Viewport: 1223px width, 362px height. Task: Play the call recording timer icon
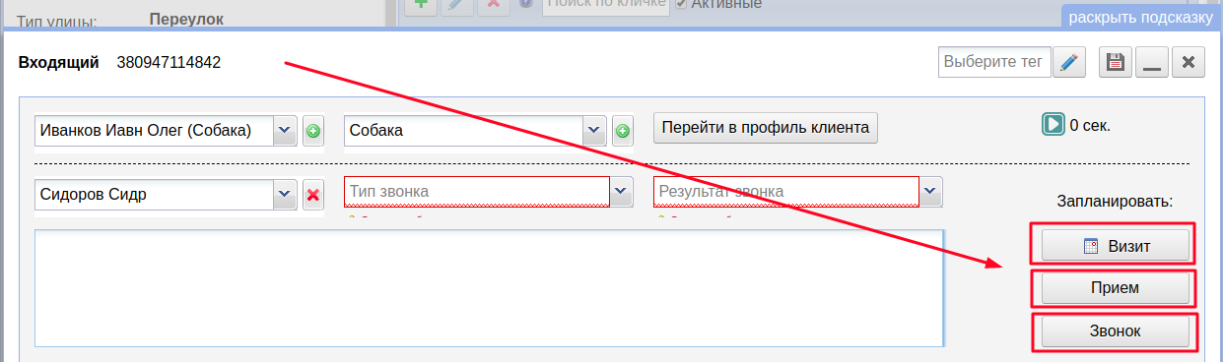[1054, 125]
